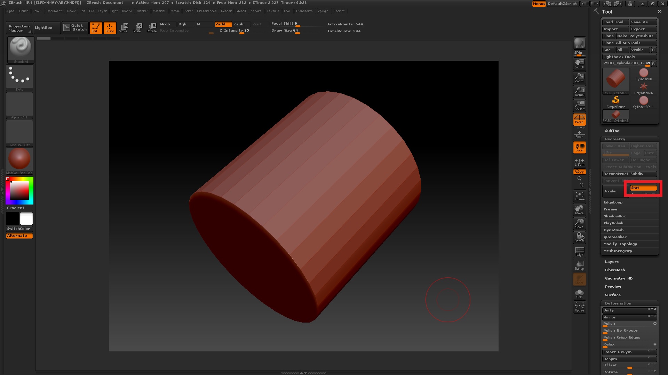Pick a color in the color picker
Screen dimensions: 668x375
tap(19, 191)
